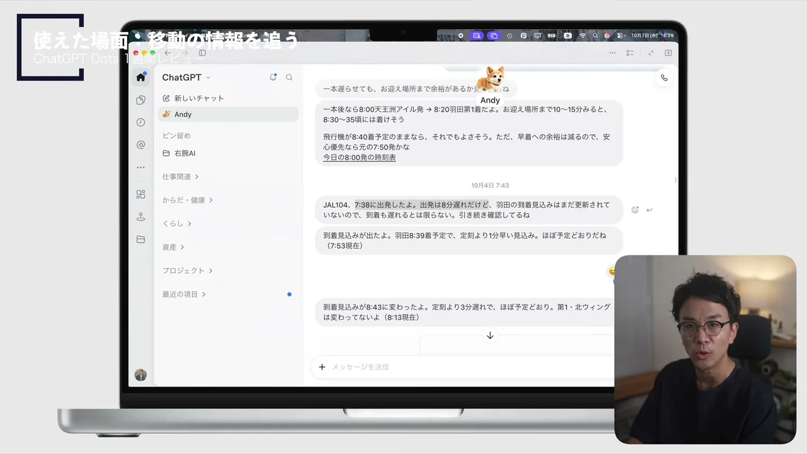Expand the プロジェクト section
Viewport: 807px width, 454px height.
[x=187, y=271]
